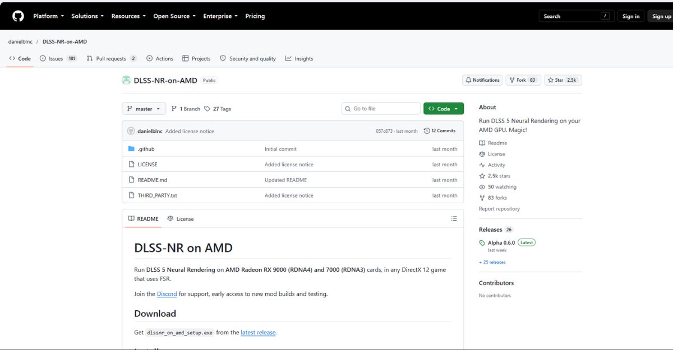Switch to the Code tab
The image size is (673, 350).
pyautogui.click(x=20, y=58)
